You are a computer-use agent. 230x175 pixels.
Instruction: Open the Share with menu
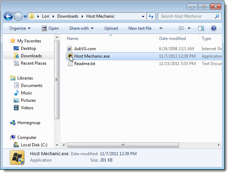coord(81,28)
